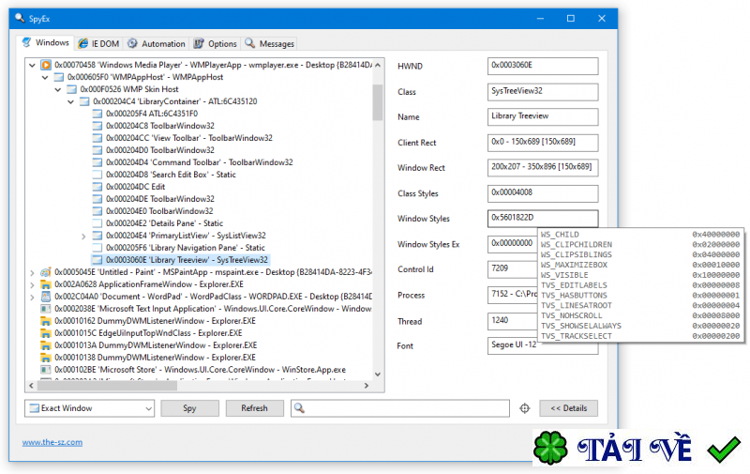750x474 pixels.
Task: Open the Automation tab
Action: pos(157,43)
